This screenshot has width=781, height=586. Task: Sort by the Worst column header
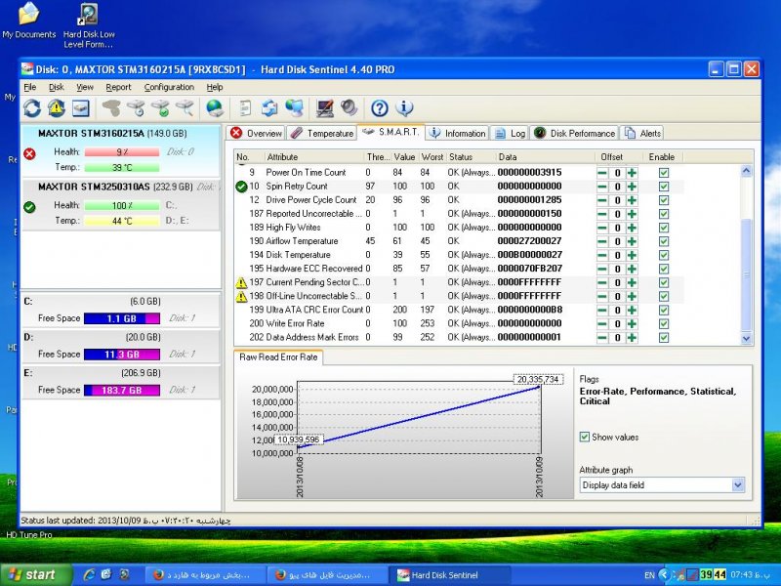[x=432, y=157]
